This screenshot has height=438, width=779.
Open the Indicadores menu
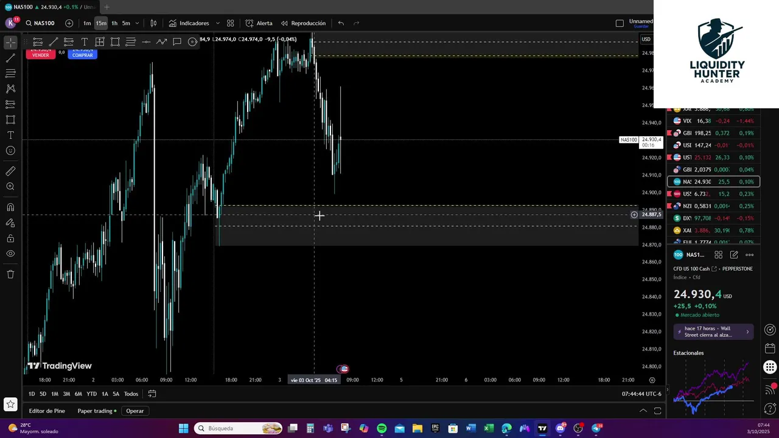coord(189,23)
